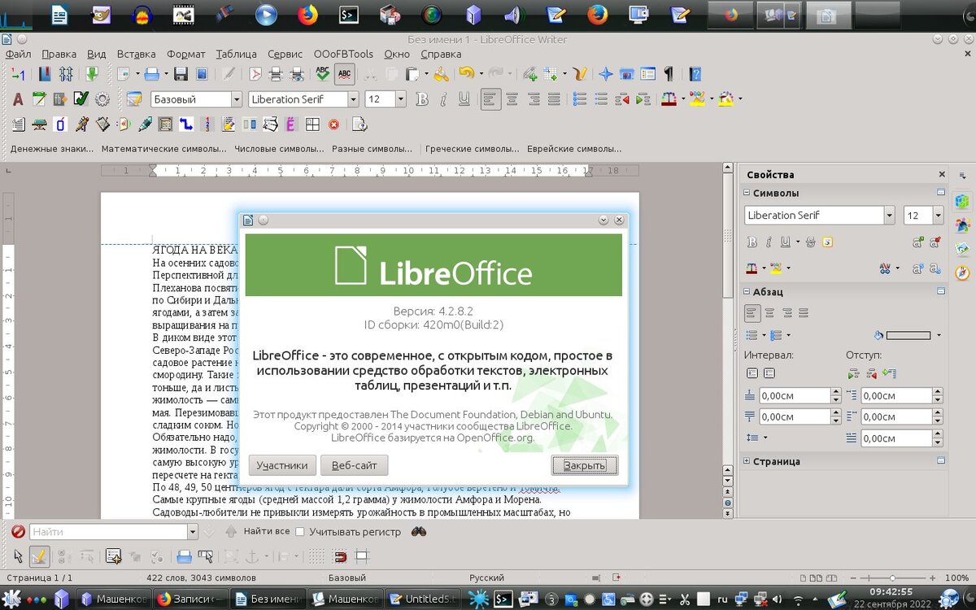Open sidebar font size dropdown

tap(938, 216)
